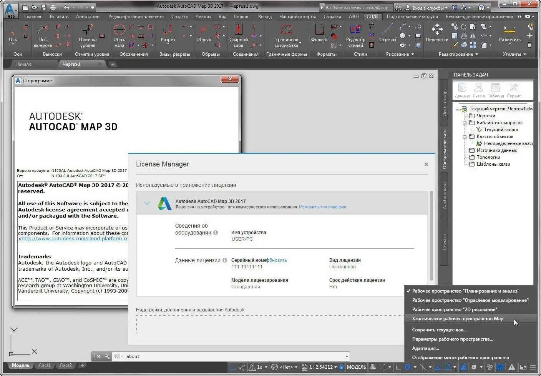Toggle ortho mode in status bar

pyautogui.click(x=398, y=367)
